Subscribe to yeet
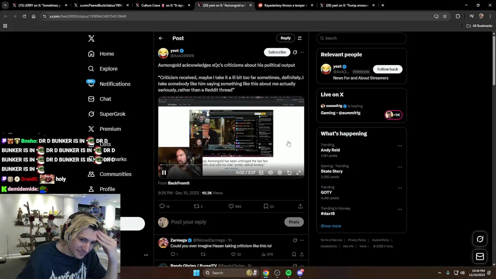The width and height of the screenshot is (496, 279). pos(277,52)
